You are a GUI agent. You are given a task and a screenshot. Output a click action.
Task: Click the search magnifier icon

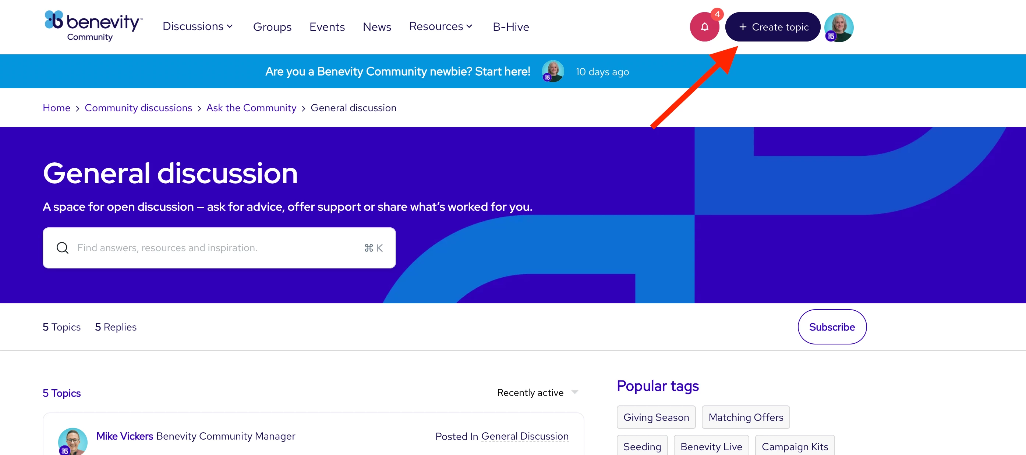pos(63,248)
